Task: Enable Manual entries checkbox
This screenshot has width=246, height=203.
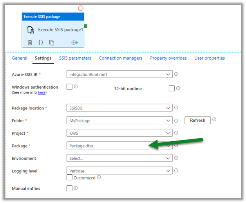Action: pyautogui.click(x=69, y=188)
